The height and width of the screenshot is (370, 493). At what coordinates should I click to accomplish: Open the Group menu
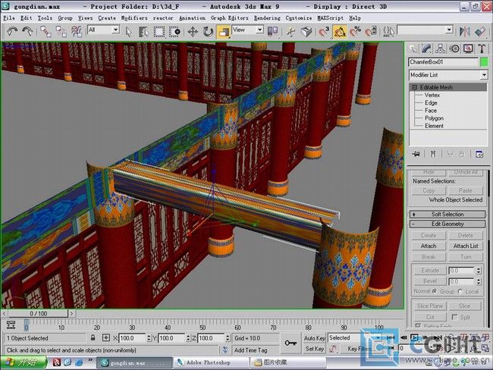pyautogui.click(x=65, y=18)
